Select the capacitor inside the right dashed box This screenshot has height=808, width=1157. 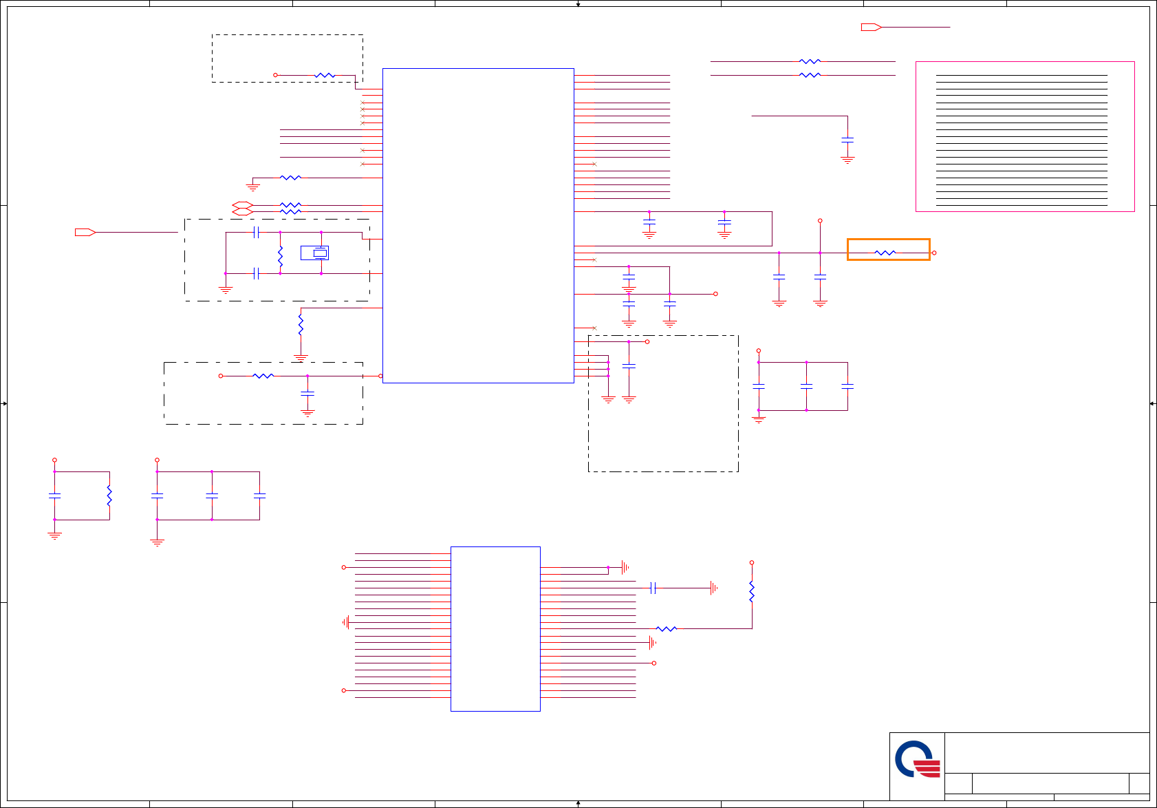629,366
